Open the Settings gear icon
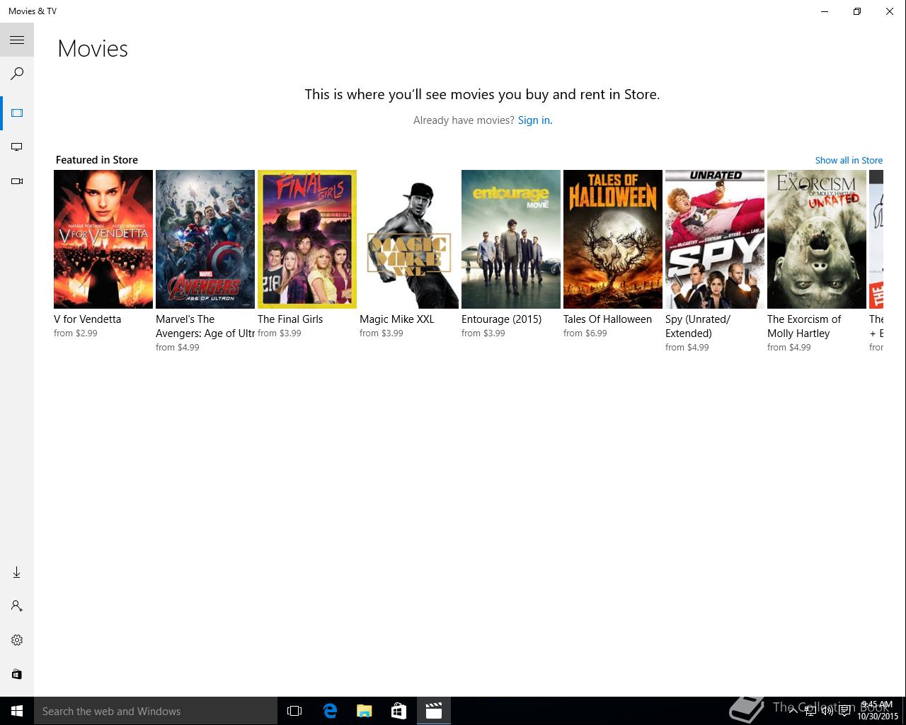906x725 pixels. coord(17,640)
